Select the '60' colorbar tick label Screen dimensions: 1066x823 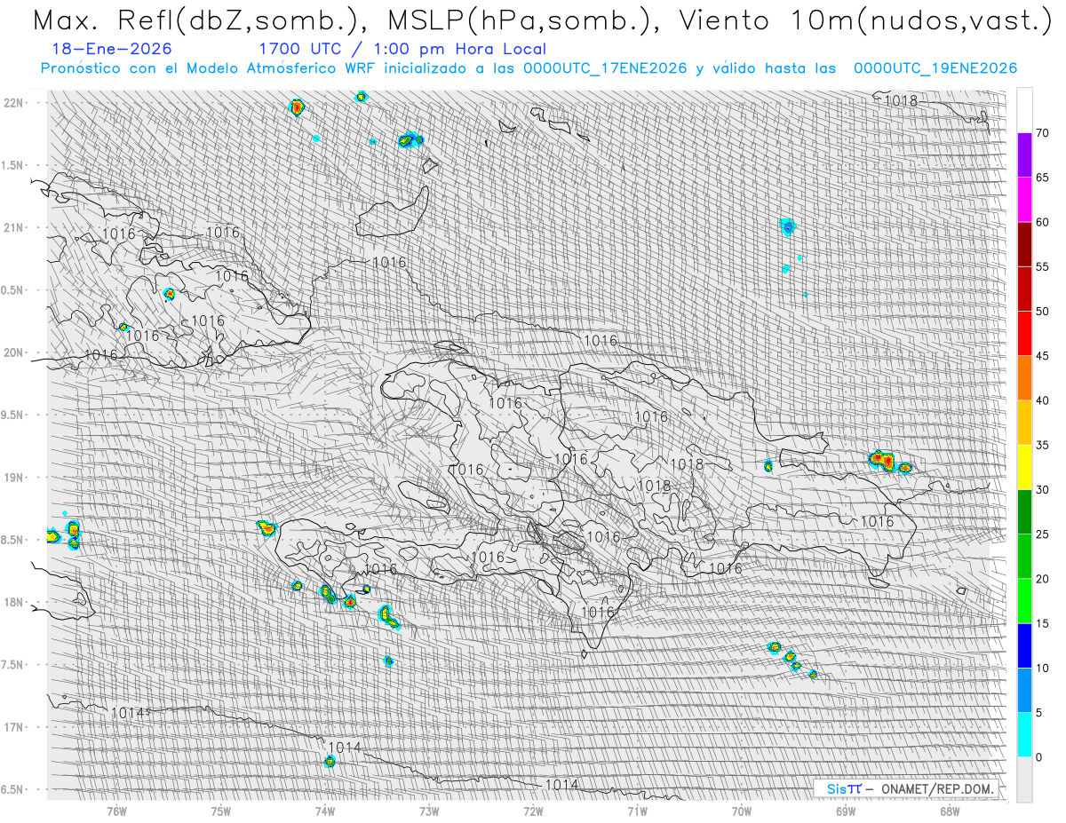pyautogui.click(x=1042, y=222)
